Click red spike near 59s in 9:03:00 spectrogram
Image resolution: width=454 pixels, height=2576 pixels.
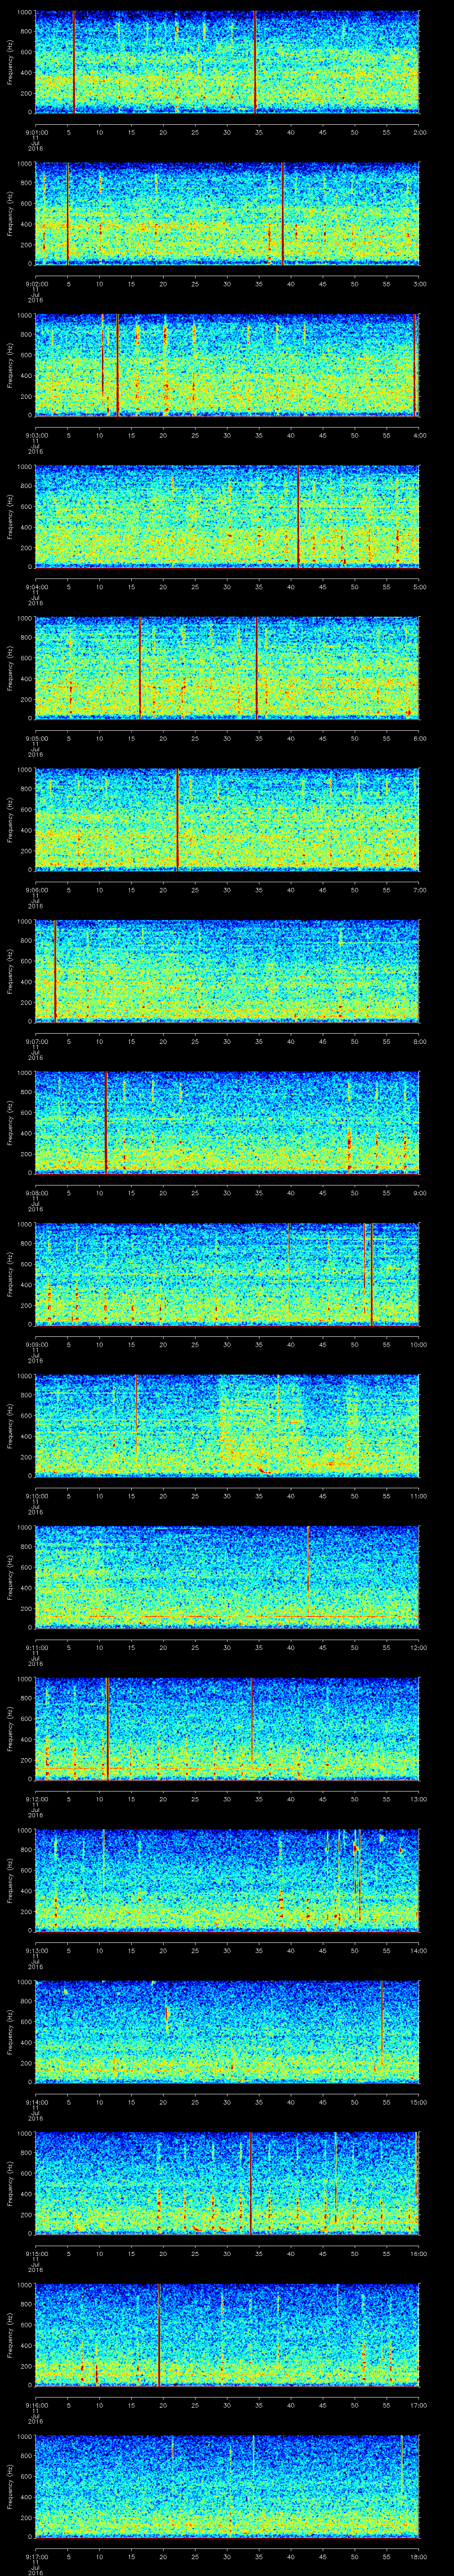[x=414, y=364]
